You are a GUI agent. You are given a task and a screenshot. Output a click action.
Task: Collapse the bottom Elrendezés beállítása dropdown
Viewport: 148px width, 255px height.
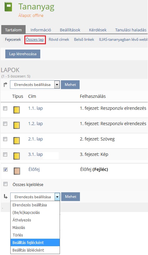coord(35,197)
